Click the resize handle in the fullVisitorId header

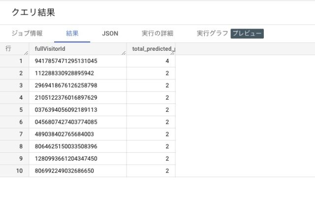[124, 53]
